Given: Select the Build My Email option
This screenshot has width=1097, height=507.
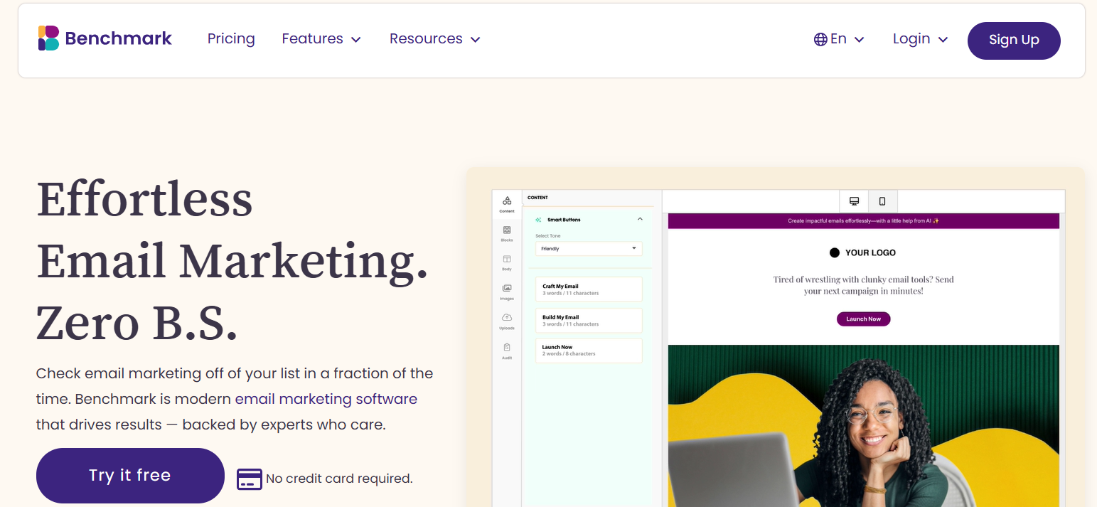Looking at the screenshot, I should coord(589,320).
